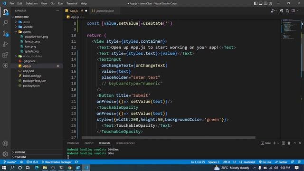Expand the .expo folder
Viewport: 304px width, 171px height.
click(x=37, y=22)
